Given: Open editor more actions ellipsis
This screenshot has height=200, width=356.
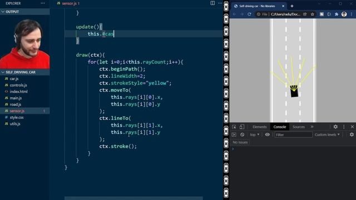Looking at the screenshot, I should click(220, 3).
